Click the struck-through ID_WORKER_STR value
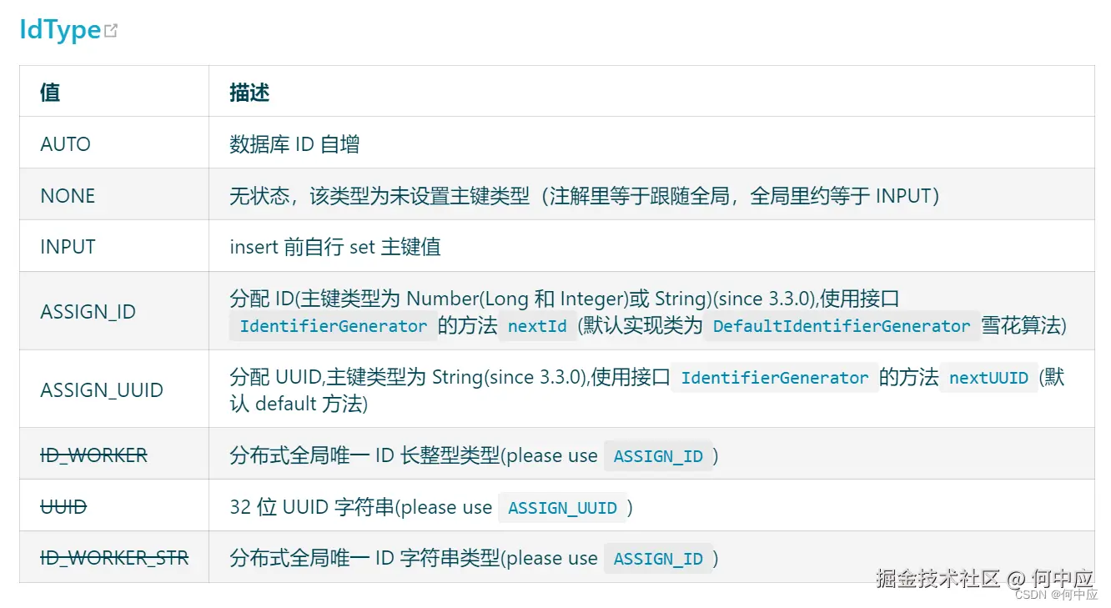 click(x=114, y=558)
